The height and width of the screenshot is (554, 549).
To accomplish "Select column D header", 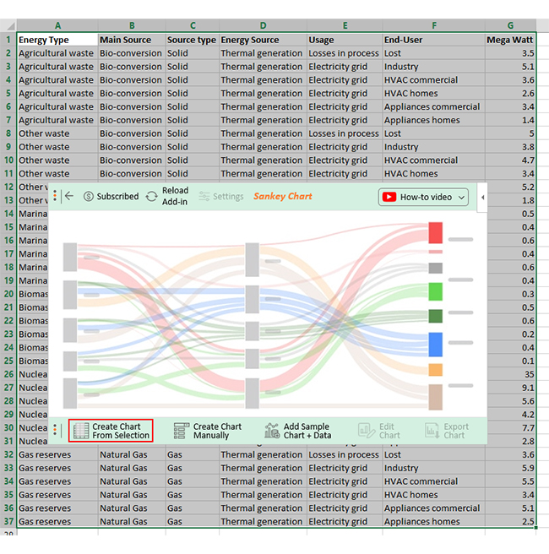I will tap(263, 25).
